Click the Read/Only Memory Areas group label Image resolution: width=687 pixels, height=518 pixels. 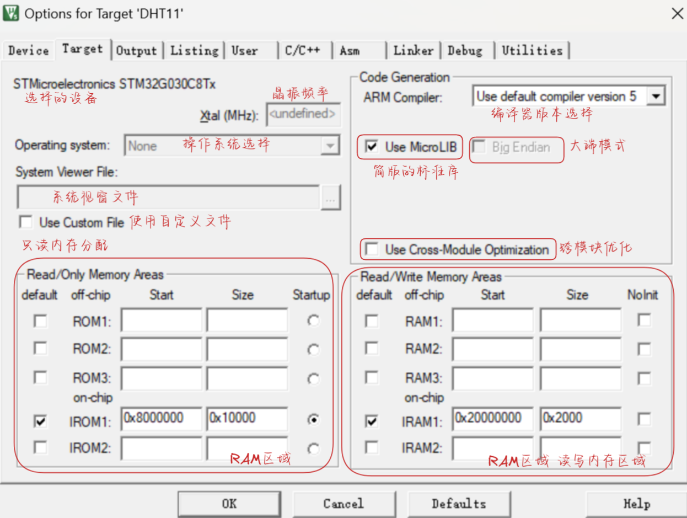pyautogui.click(x=95, y=275)
